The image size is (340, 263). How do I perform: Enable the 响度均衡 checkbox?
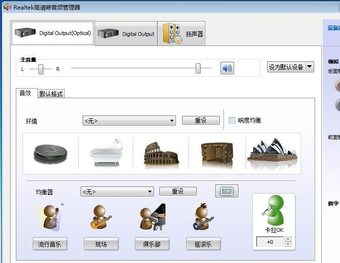[232, 121]
